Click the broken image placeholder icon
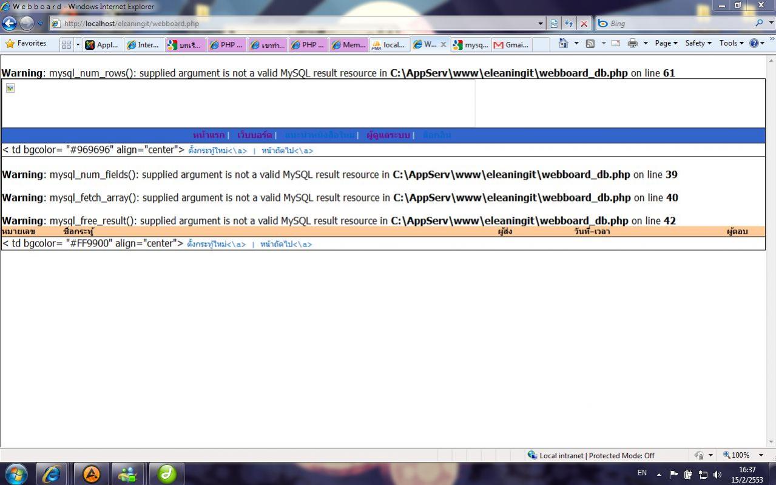Viewport: 776px width, 485px height. [10, 88]
